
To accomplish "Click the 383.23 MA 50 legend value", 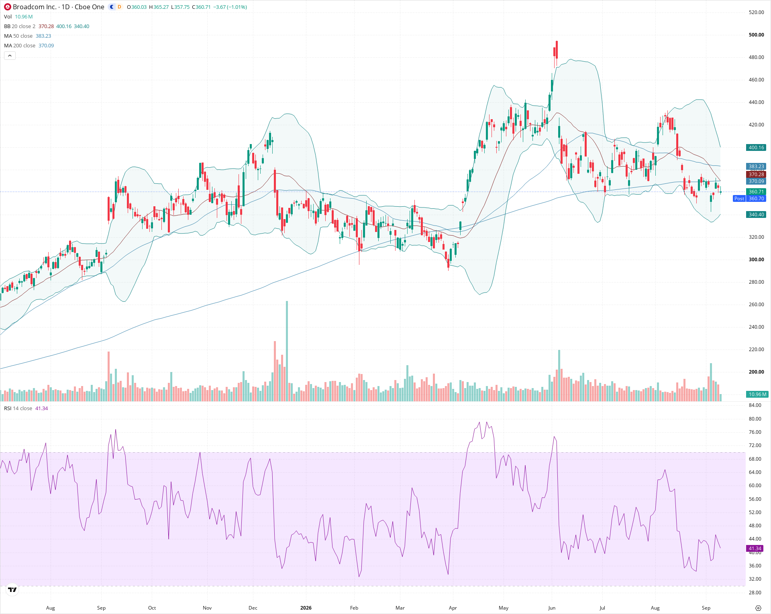I will click(x=43, y=36).
